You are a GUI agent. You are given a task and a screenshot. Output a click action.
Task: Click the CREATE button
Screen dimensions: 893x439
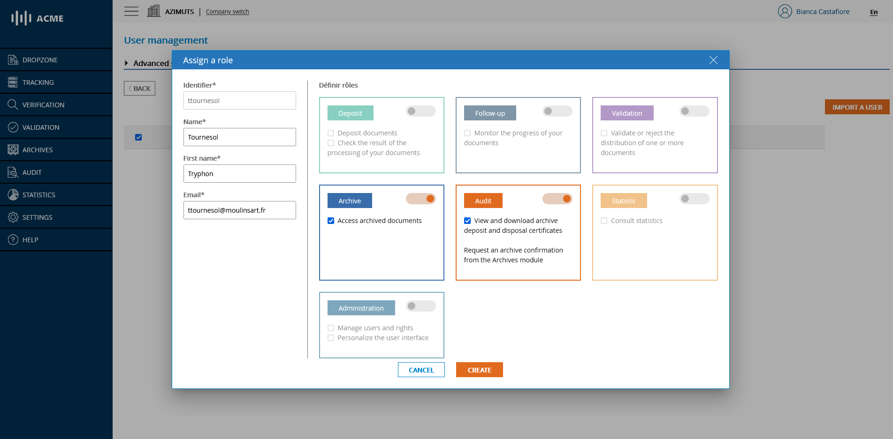(479, 370)
